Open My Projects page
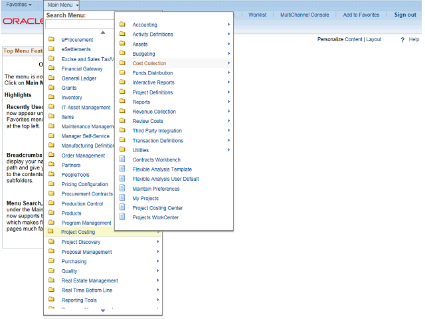425x319 pixels. coord(145,198)
